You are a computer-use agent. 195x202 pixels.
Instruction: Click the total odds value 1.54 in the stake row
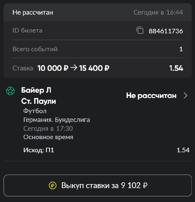pyautogui.click(x=176, y=68)
